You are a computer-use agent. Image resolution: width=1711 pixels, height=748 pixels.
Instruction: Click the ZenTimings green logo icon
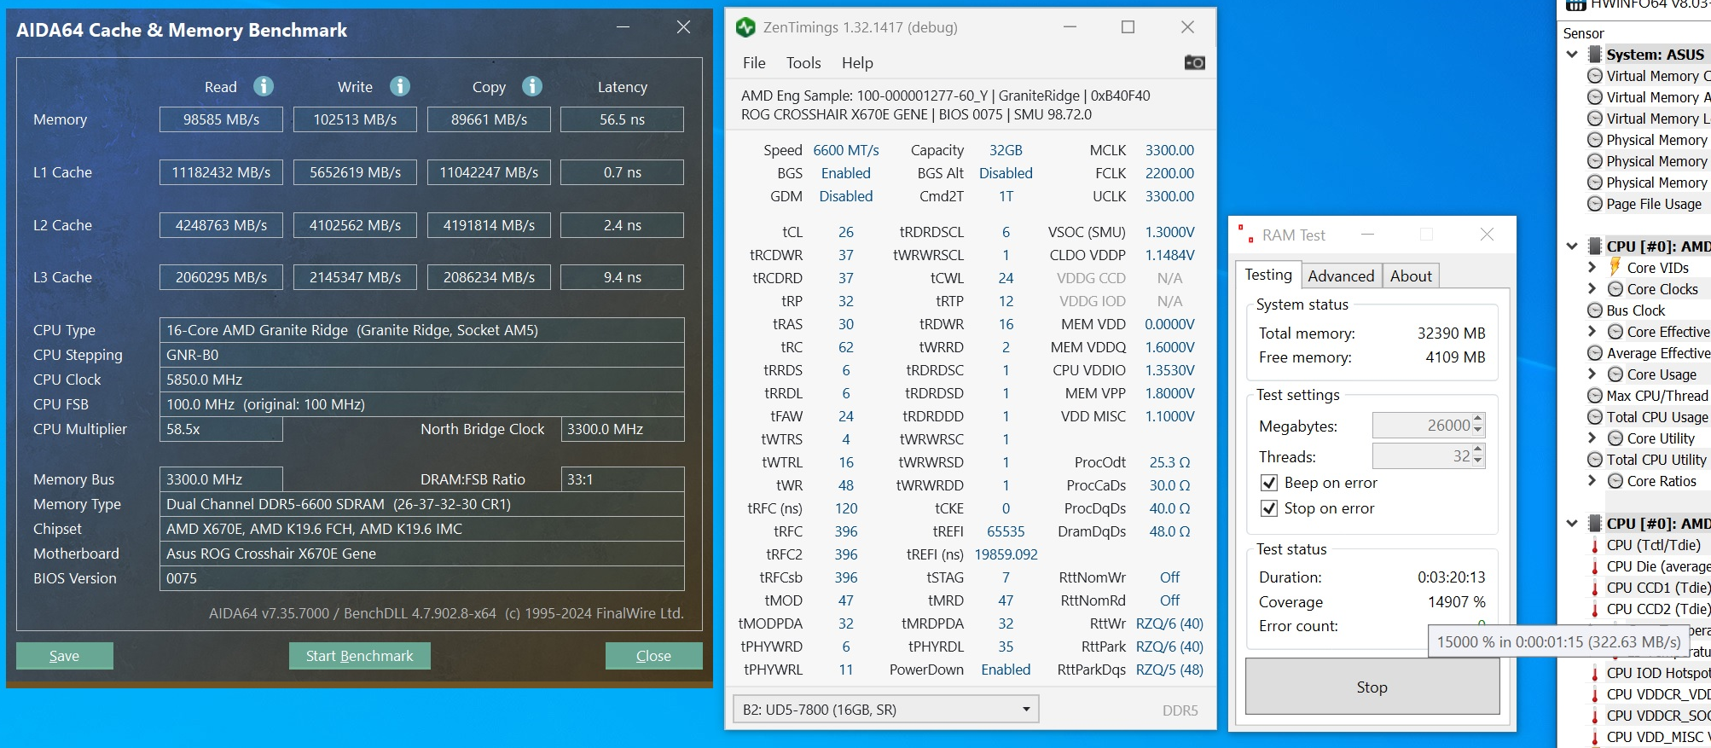pyautogui.click(x=745, y=27)
